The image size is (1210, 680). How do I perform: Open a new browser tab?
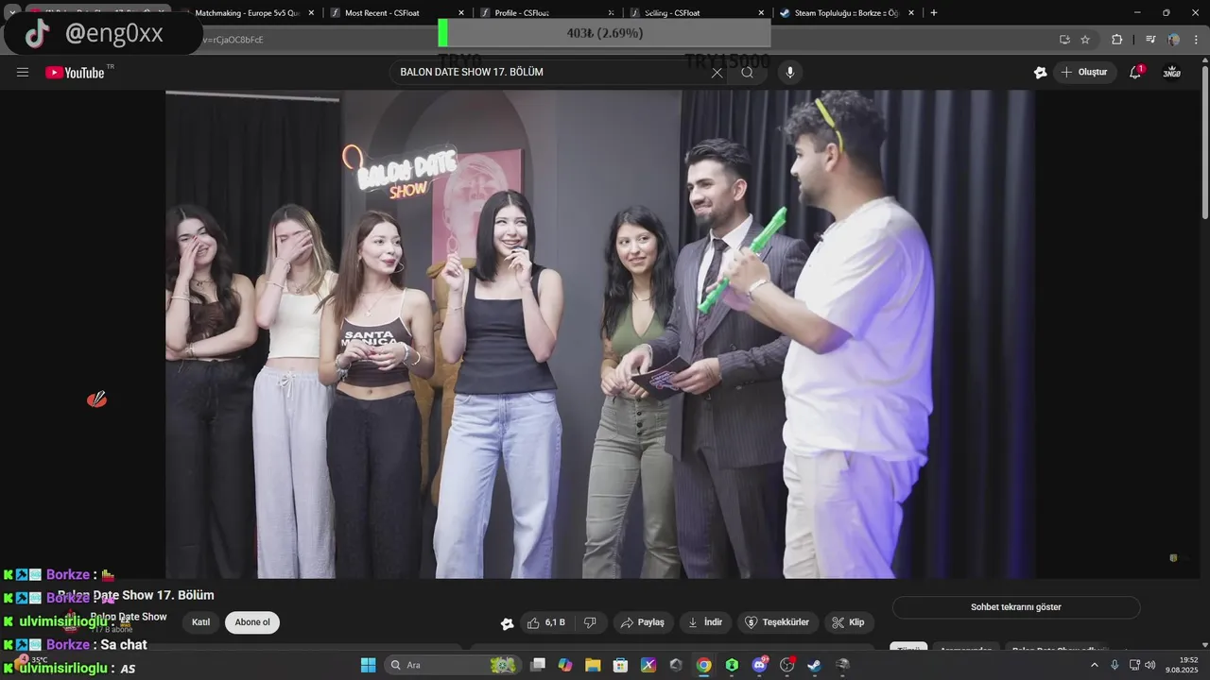tap(934, 12)
